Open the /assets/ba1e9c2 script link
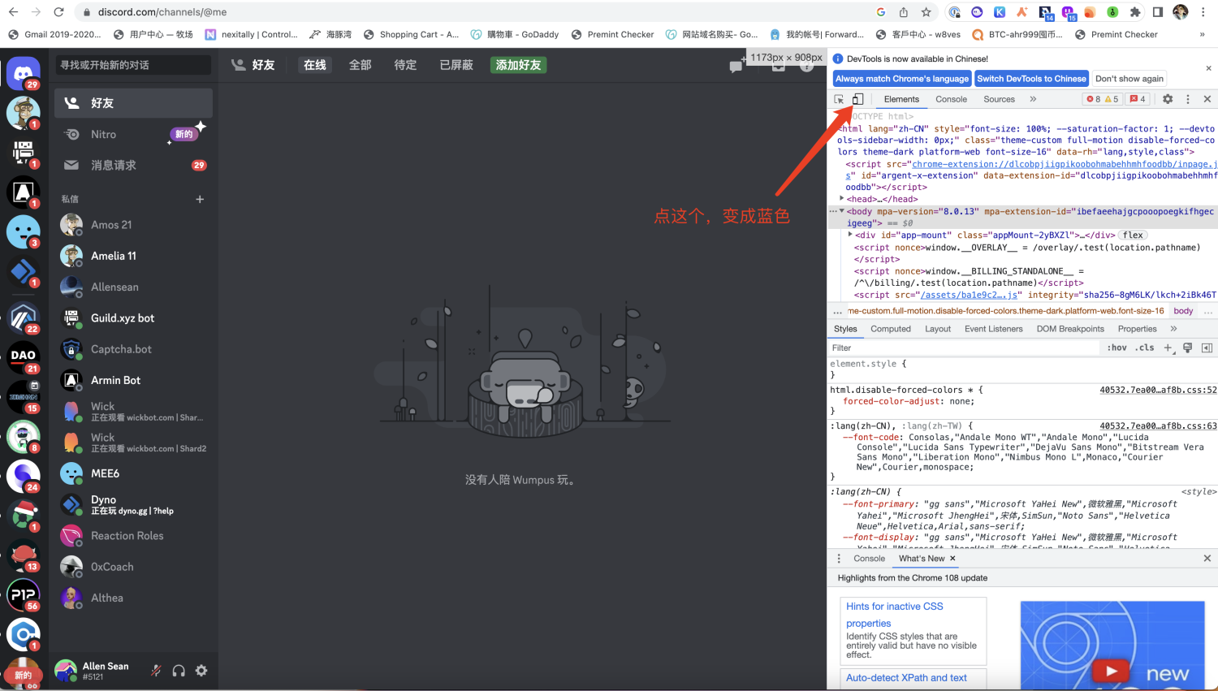 pyautogui.click(x=969, y=295)
